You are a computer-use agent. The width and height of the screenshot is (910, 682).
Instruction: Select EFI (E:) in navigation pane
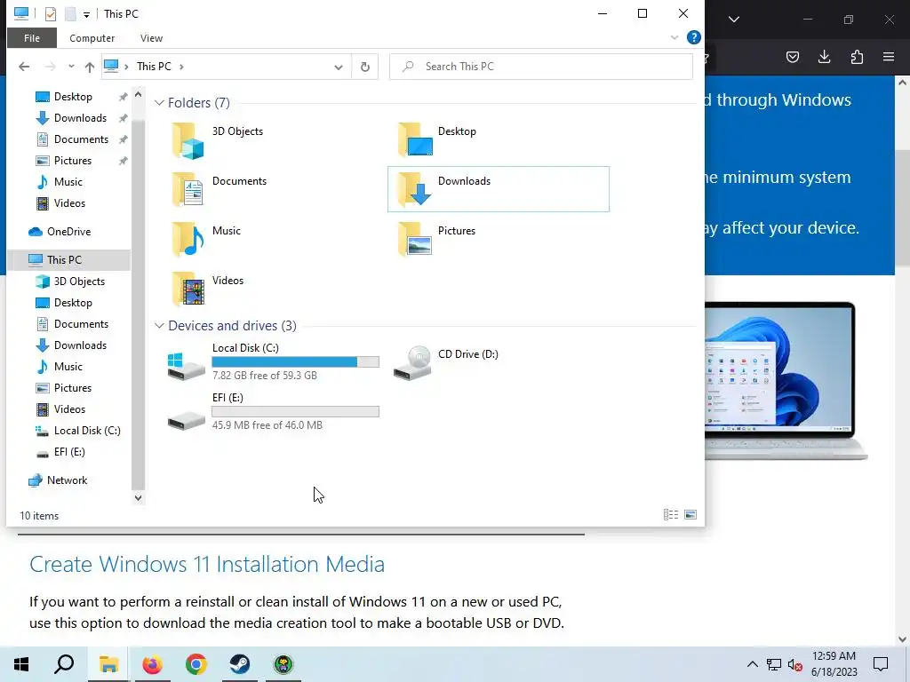tap(69, 452)
